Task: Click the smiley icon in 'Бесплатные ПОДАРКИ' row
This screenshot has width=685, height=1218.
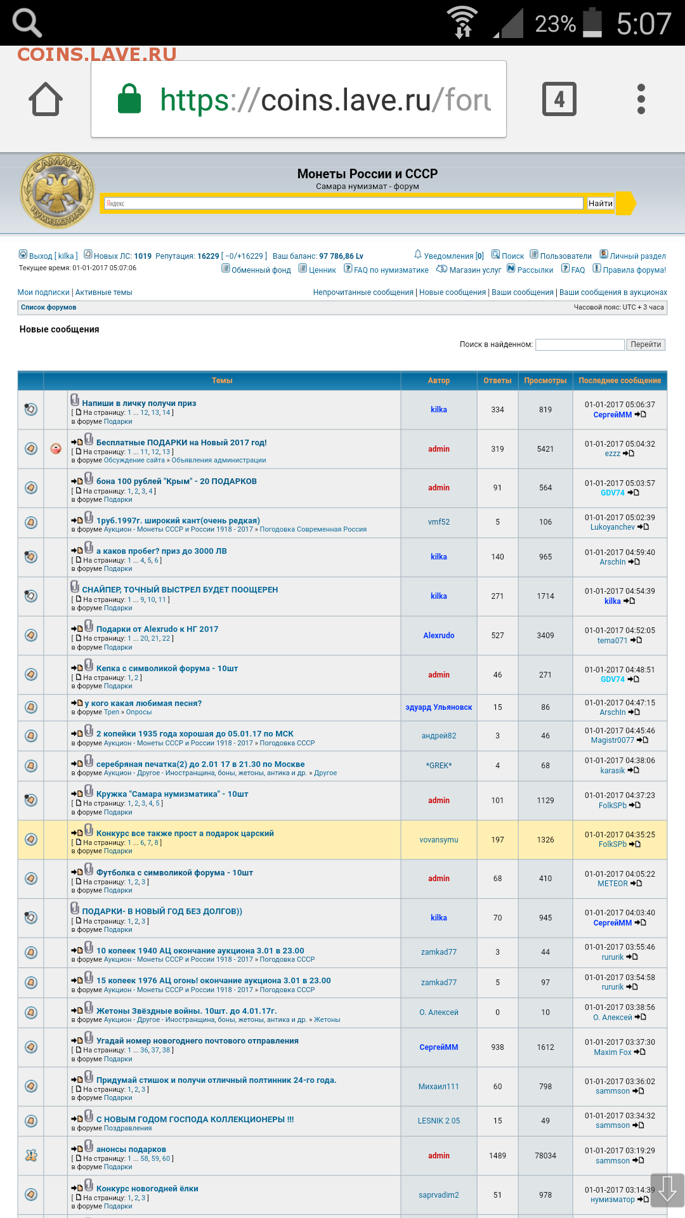Action: point(56,449)
